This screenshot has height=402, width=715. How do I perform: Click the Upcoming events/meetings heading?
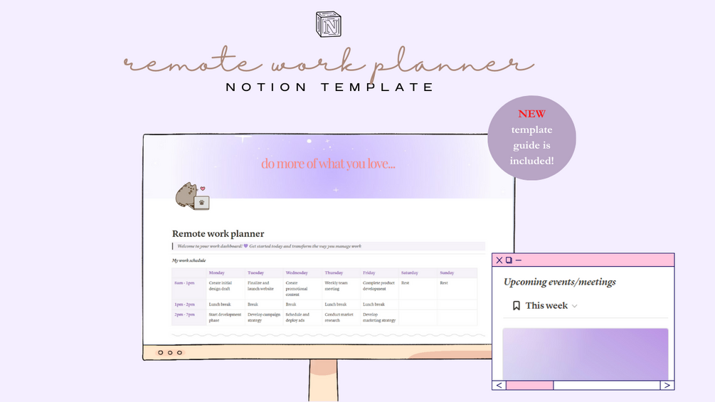pyautogui.click(x=559, y=282)
